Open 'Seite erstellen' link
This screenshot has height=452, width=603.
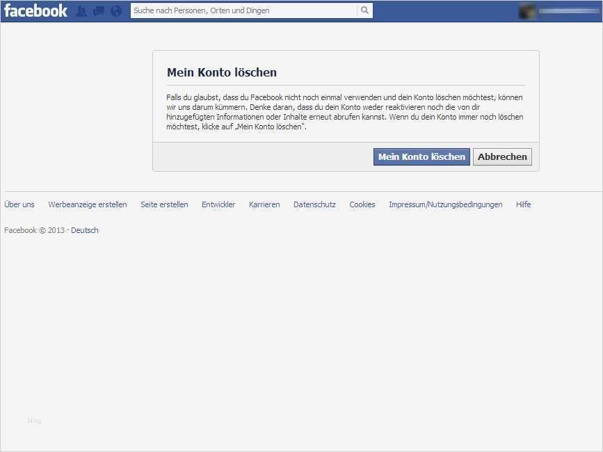point(164,204)
